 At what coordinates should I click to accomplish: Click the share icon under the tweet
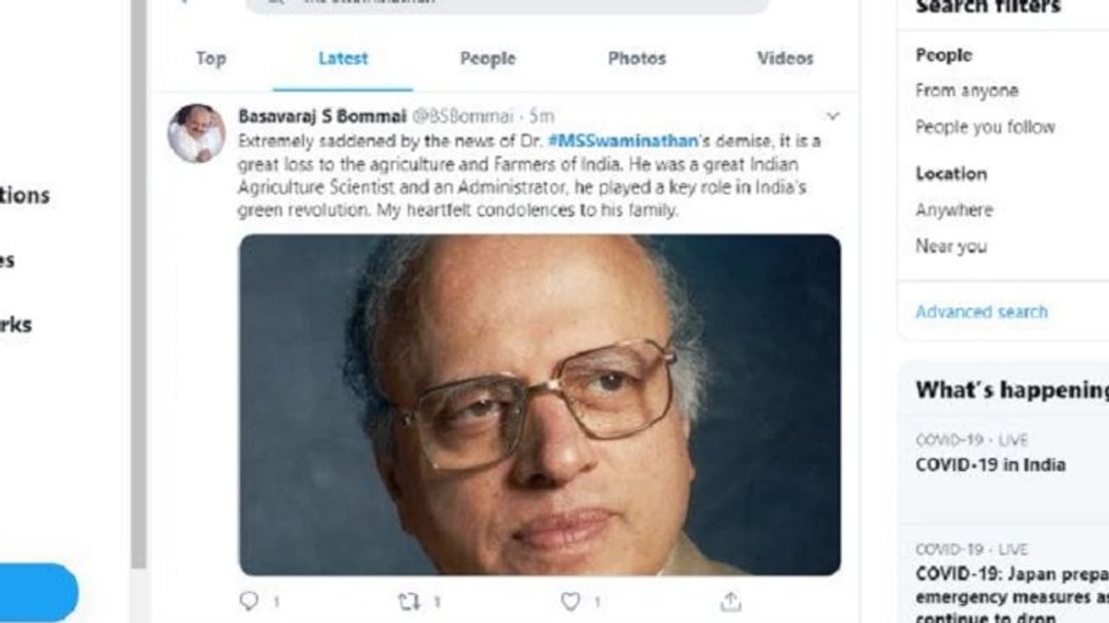[x=730, y=601]
